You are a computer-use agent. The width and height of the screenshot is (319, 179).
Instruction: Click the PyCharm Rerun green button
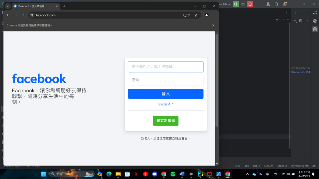point(236,4)
